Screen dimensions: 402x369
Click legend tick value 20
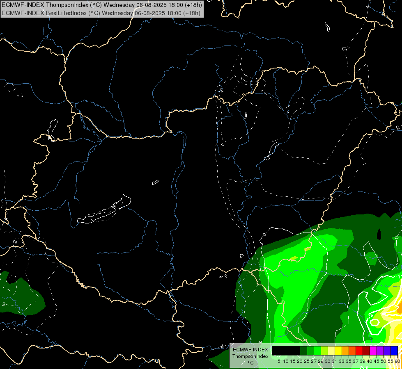coord(300,361)
